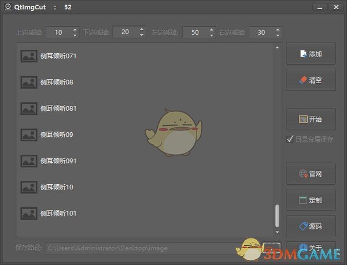This screenshot has width=347, height=265.
Task: Select the image icon of 侧耳倾听071
Action: (29, 56)
